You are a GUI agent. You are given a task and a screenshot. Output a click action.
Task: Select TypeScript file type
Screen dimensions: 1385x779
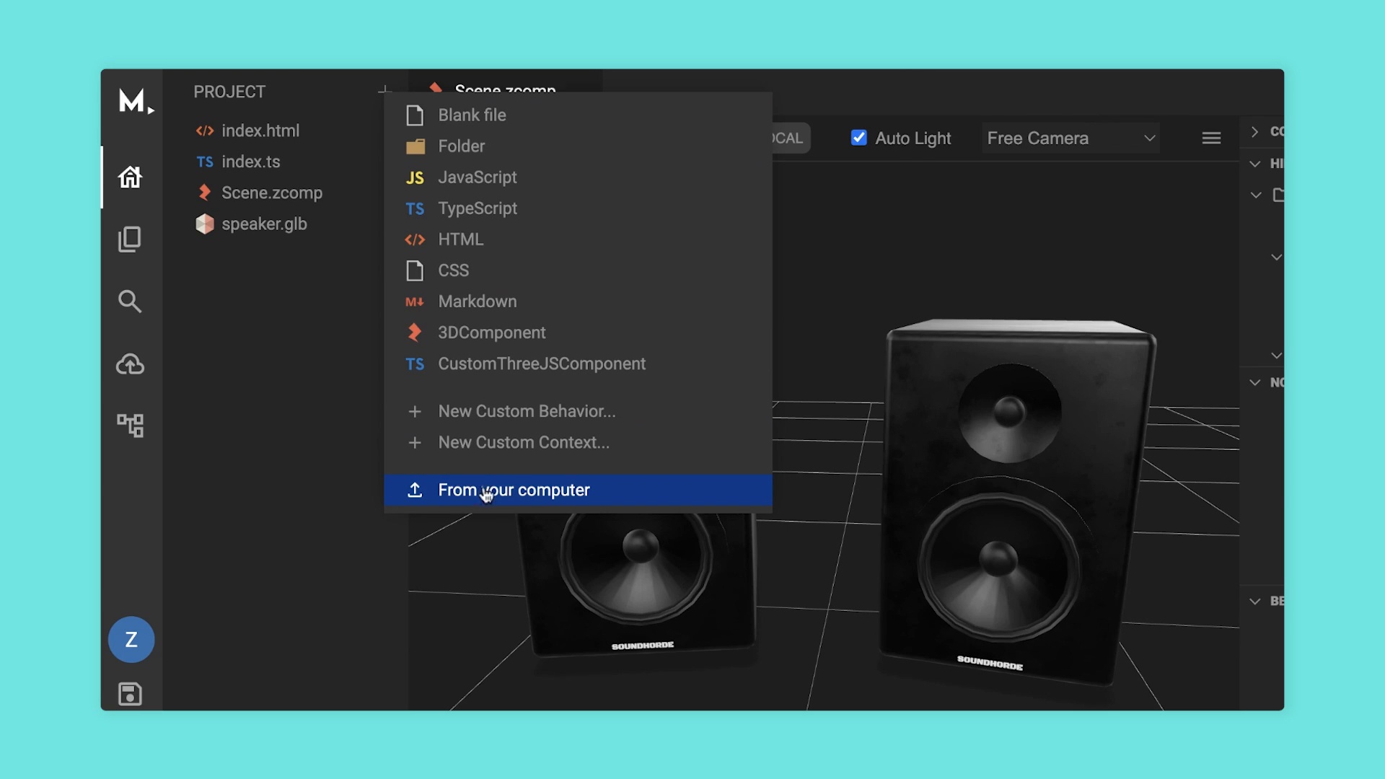click(578, 208)
